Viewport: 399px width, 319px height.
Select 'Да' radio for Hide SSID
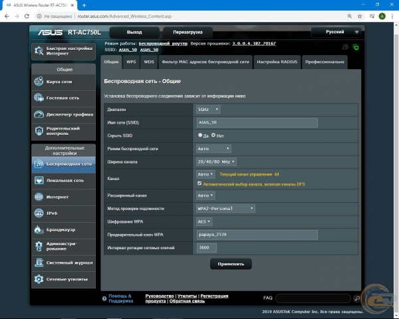pyautogui.click(x=200, y=135)
